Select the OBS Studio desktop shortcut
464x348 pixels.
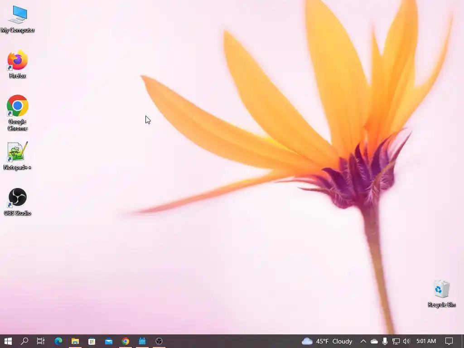point(18,202)
